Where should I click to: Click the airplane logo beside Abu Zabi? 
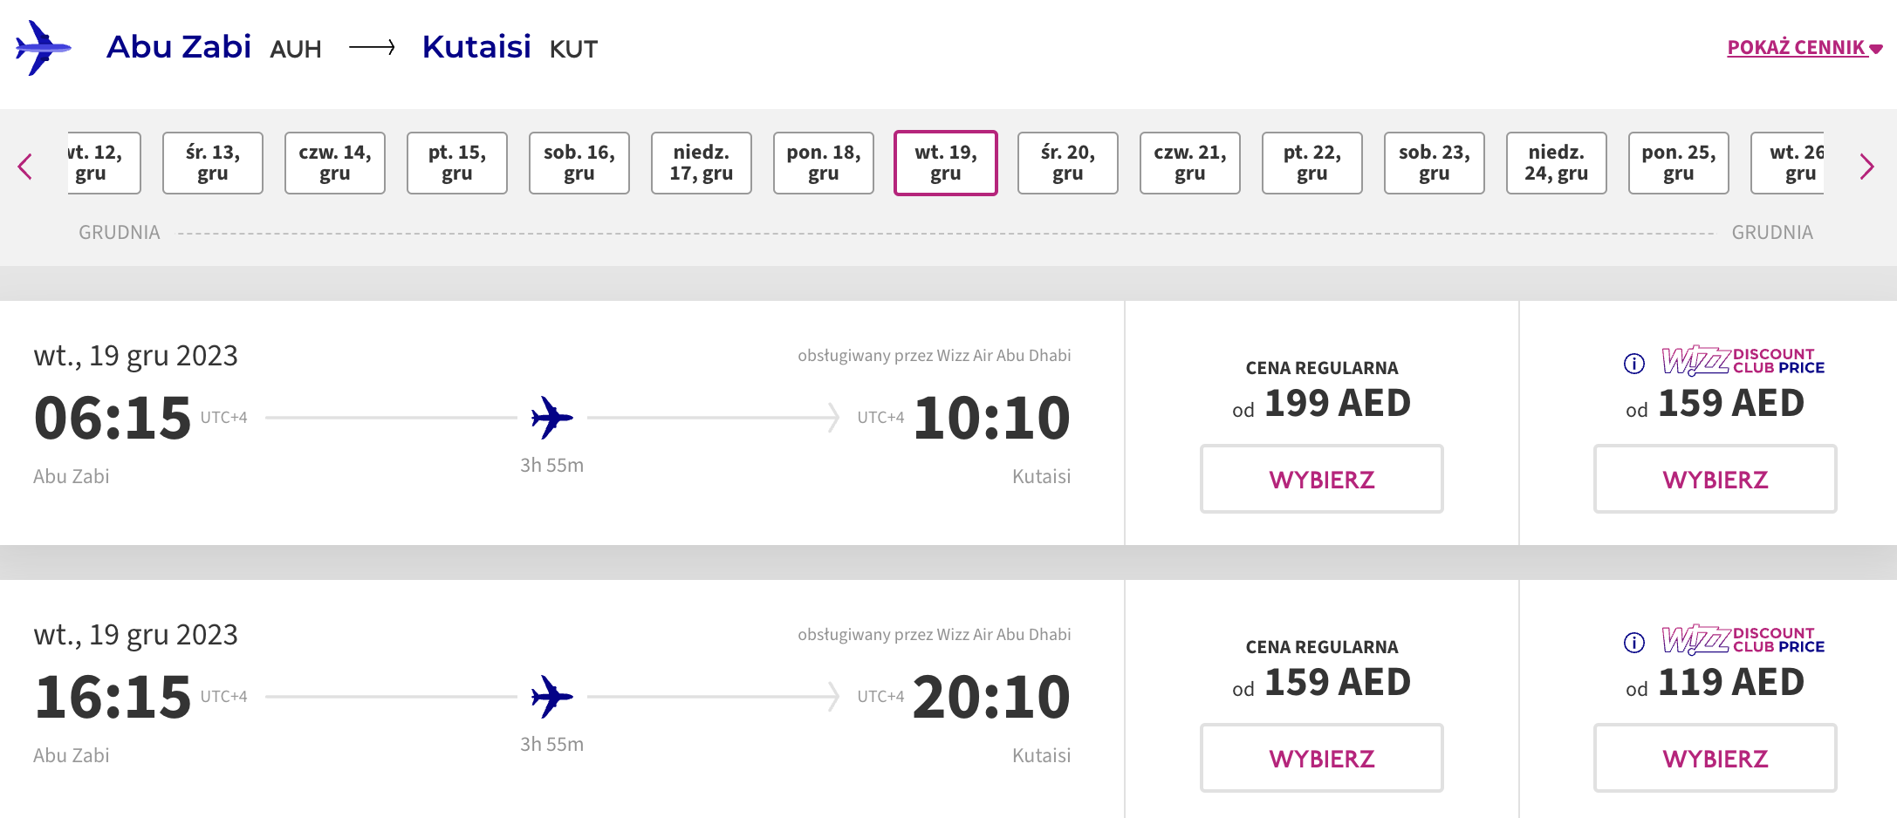click(42, 48)
